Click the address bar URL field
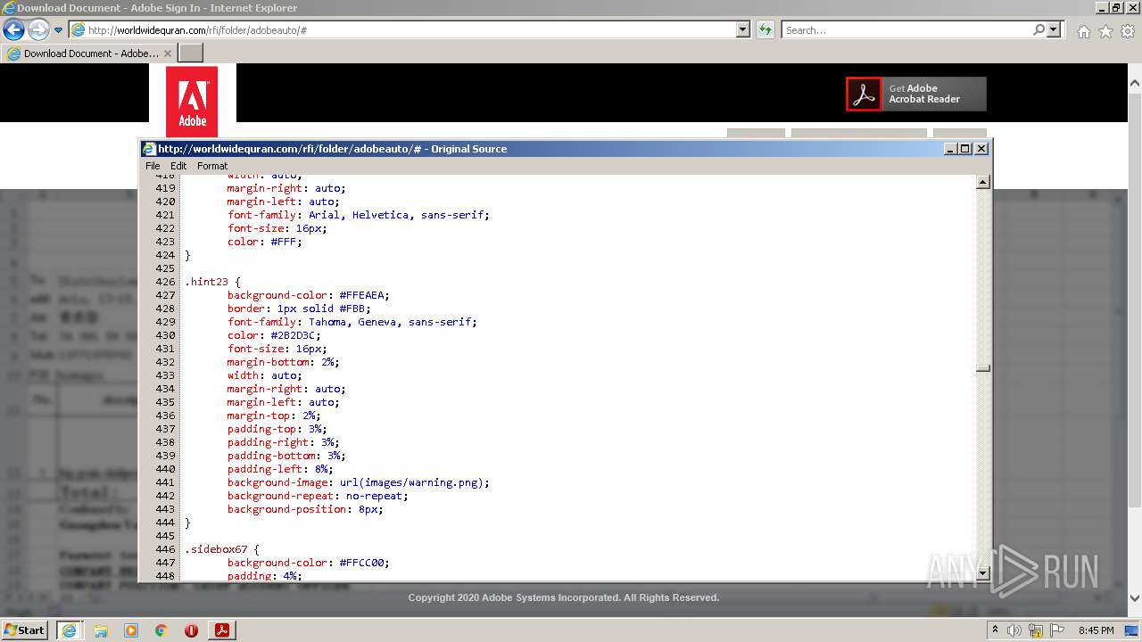 (402, 29)
